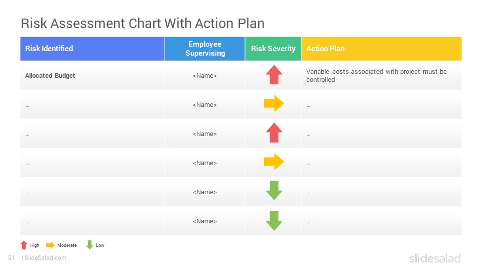Viewport: 482px width, 271px height.
Task: Select the yellow right arrow in row two
Action: pyautogui.click(x=274, y=103)
